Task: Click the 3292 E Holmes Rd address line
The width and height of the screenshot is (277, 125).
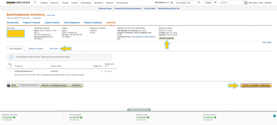Action: tap(69, 33)
